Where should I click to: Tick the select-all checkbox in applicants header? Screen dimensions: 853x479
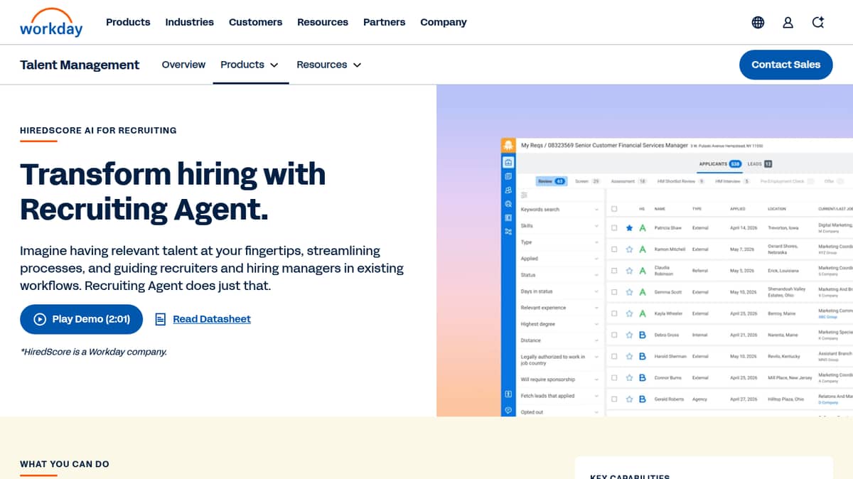pyautogui.click(x=614, y=209)
